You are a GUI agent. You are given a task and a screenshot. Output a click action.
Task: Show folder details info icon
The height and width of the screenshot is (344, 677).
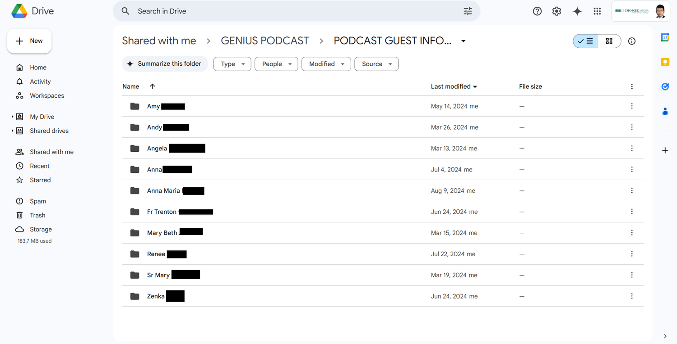tap(632, 41)
